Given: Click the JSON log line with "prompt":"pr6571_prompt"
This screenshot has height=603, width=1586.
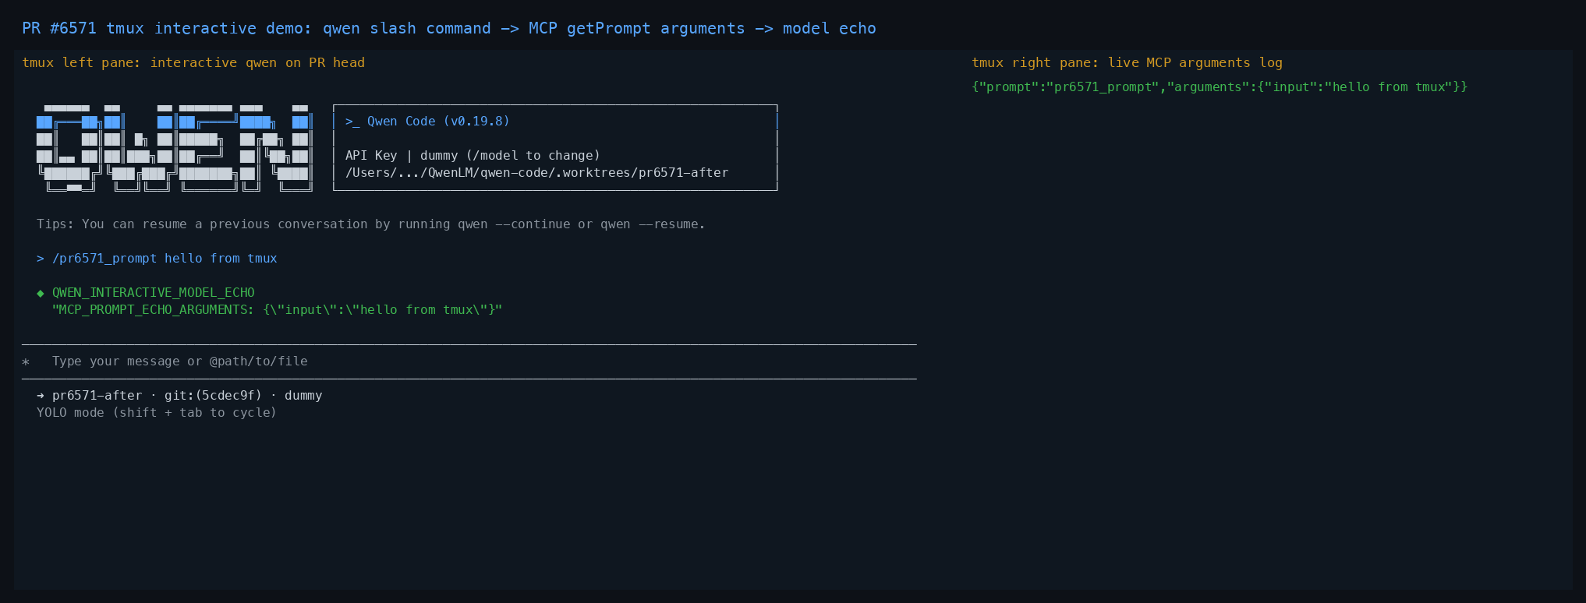Looking at the screenshot, I should (1220, 87).
